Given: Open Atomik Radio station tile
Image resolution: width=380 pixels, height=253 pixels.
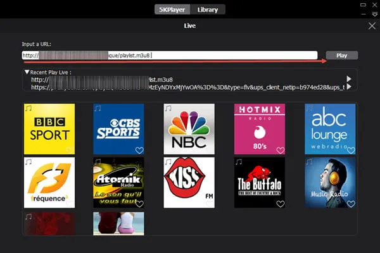Looking at the screenshot, I should coord(118,183).
